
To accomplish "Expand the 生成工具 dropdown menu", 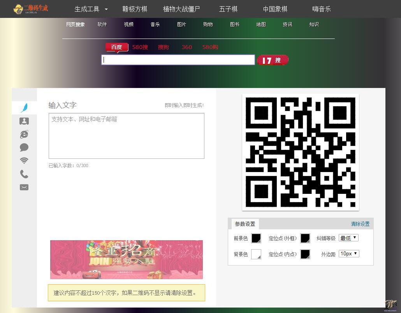I will click(91, 9).
